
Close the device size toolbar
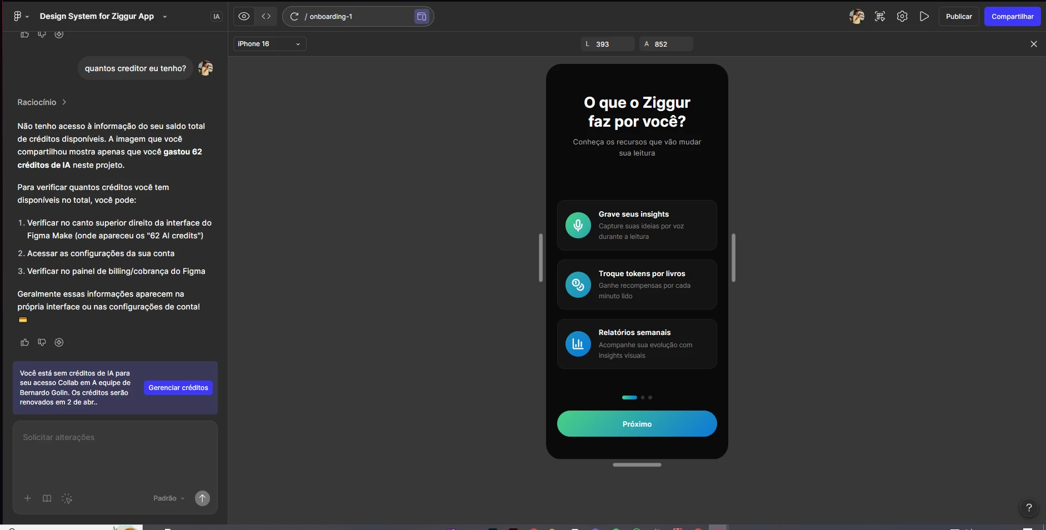click(x=1034, y=44)
